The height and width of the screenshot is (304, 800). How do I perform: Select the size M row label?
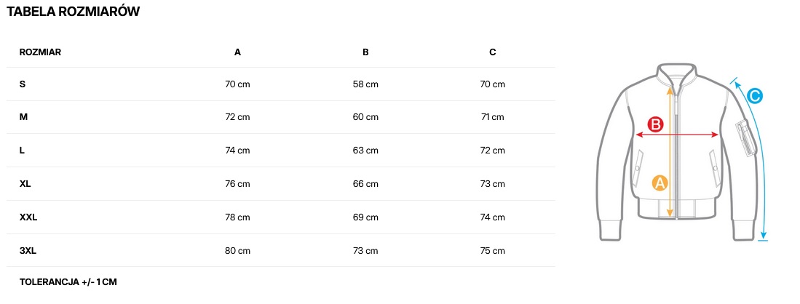[23, 117]
